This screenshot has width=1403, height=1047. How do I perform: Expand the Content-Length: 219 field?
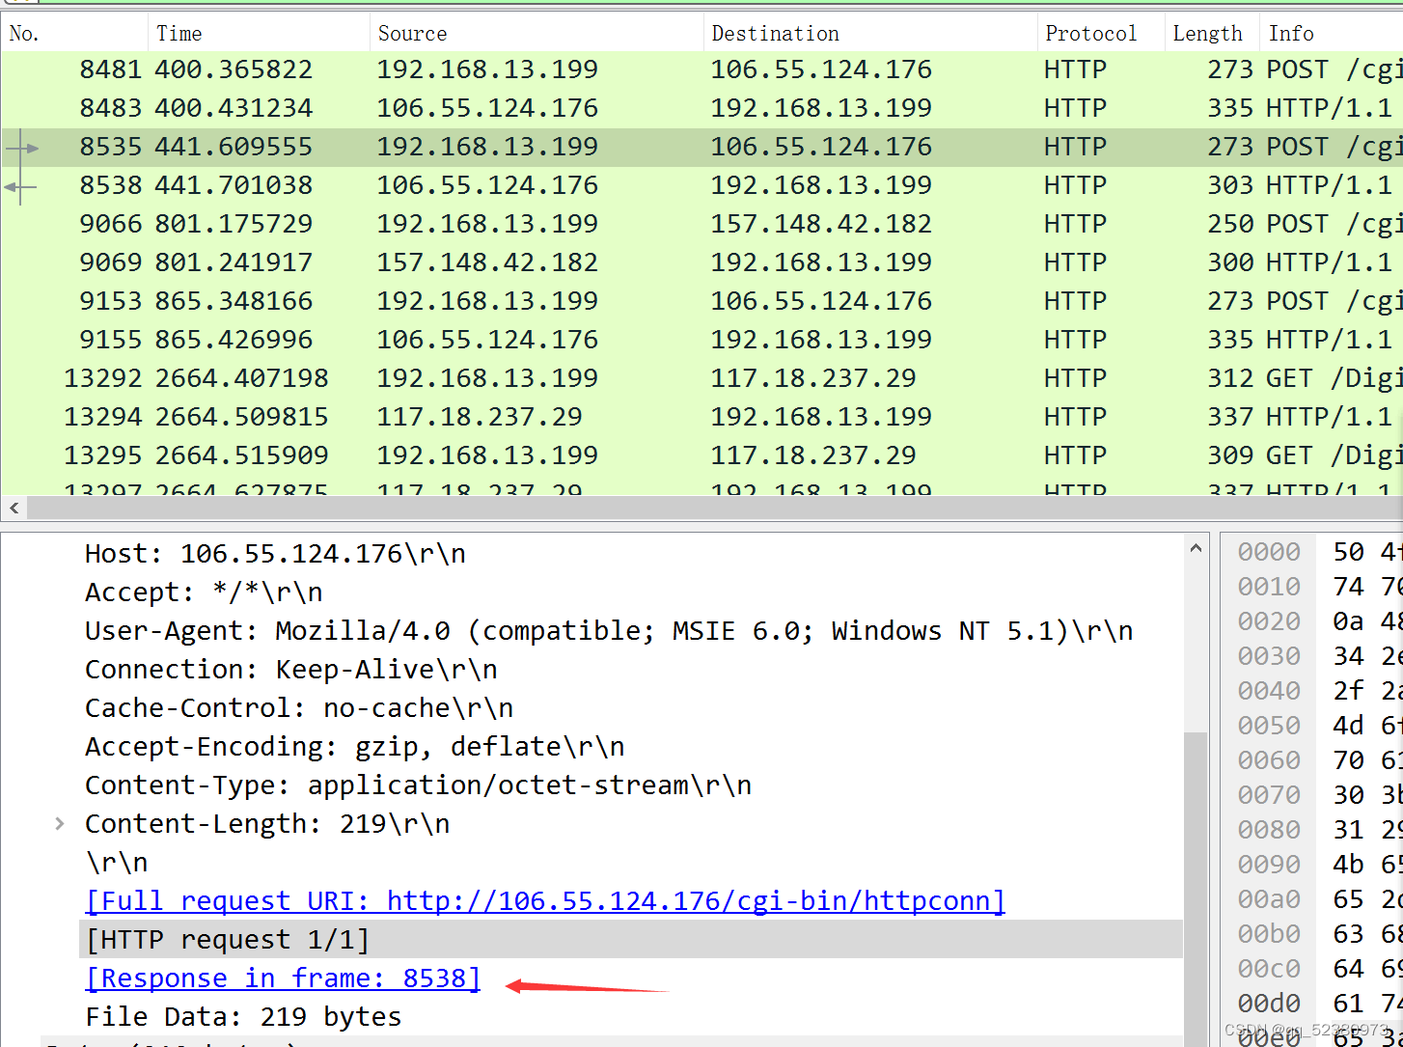(x=60, y=824)
